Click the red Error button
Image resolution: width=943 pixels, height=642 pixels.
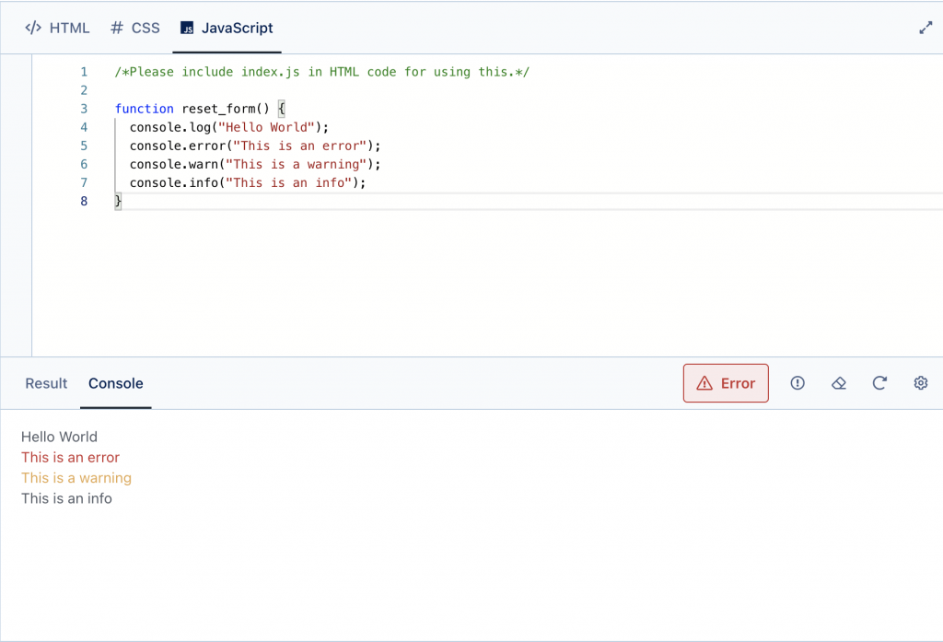(726, 383)
